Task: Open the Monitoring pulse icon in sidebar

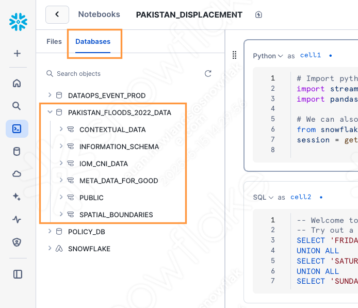Action: (17, 219)
